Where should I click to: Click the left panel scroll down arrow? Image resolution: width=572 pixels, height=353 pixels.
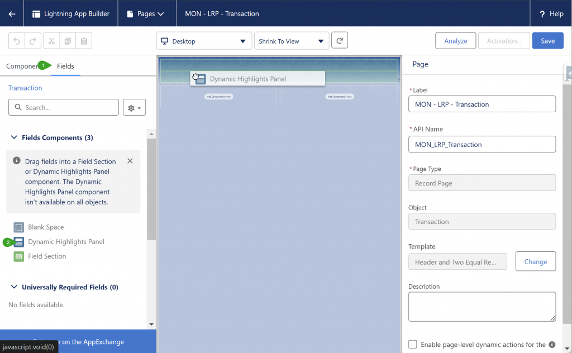click(151, 324)
